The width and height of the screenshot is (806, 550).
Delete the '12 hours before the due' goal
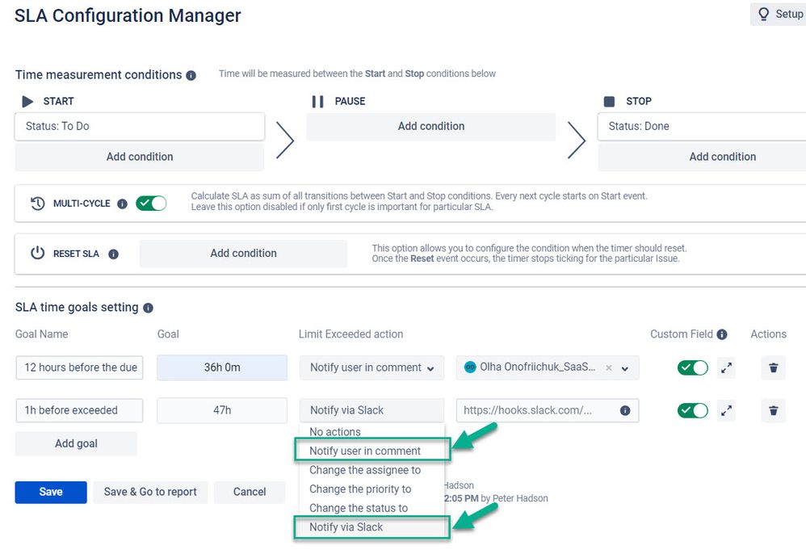773,367
